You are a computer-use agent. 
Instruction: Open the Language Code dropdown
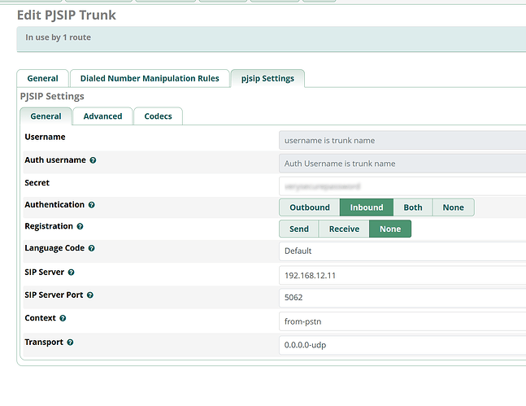402,251
